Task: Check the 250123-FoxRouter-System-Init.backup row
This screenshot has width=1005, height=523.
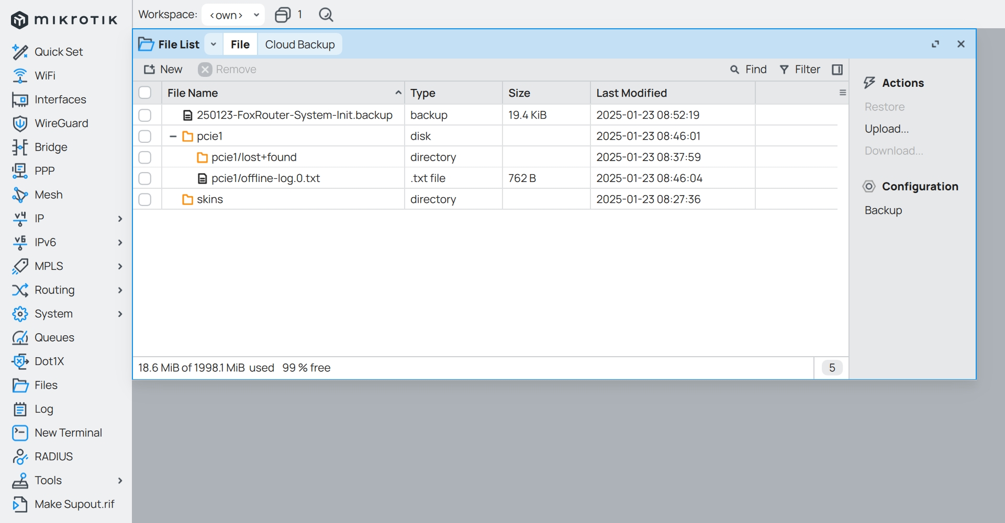Action: (145, 115)
